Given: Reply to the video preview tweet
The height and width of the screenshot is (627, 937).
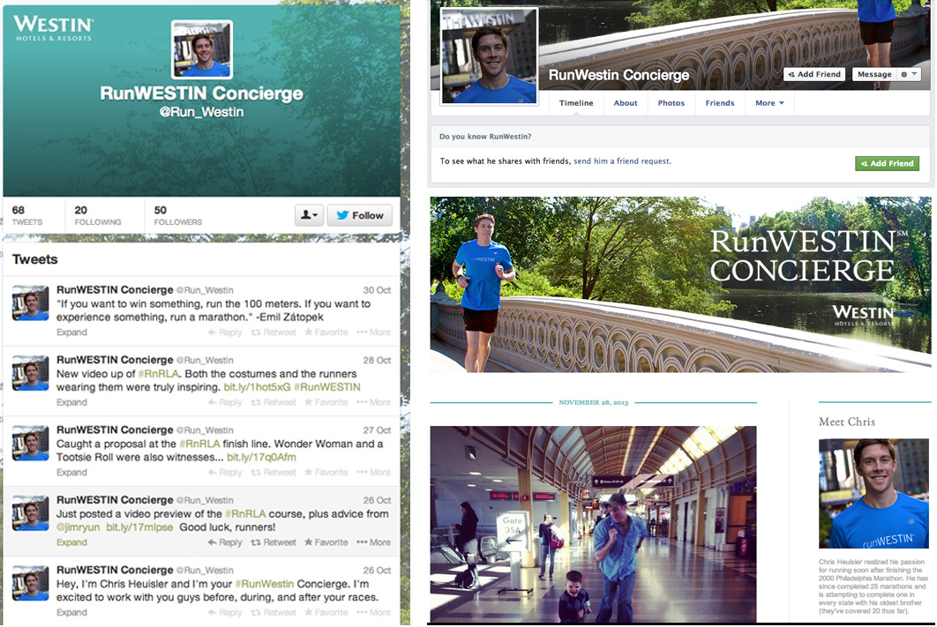Looking at the screenshot, I should click(x=225, y=542).
